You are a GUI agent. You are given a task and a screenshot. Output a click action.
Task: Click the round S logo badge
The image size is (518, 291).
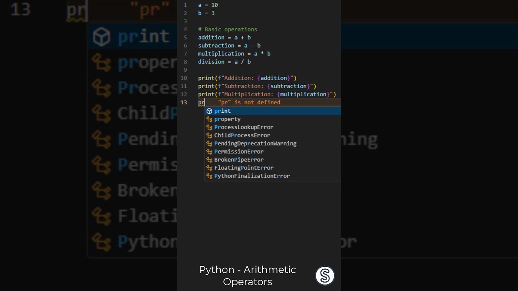[325, 276]
